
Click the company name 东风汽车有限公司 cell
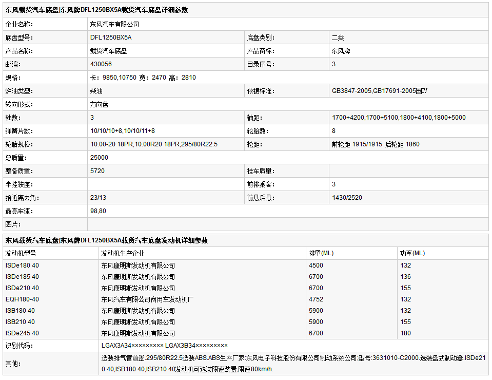[x=114, y=24]
